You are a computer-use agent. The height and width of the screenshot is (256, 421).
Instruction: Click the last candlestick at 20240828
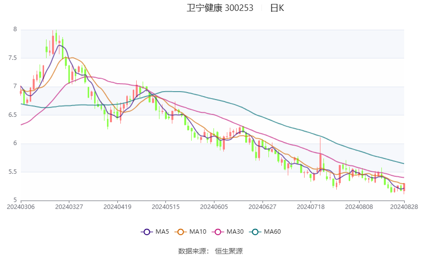click(x=404, y=188)
